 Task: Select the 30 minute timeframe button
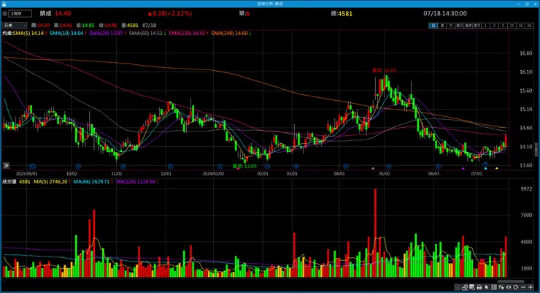tap(521, 26)
